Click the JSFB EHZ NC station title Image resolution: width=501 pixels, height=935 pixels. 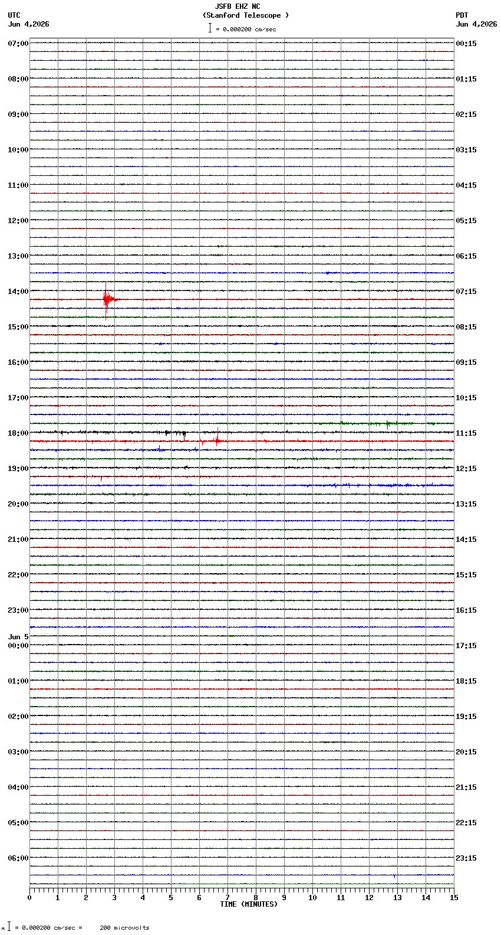coord(238,6)
